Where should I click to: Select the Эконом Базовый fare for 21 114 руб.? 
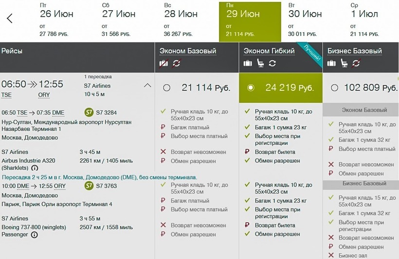click(x=167, y=88)
